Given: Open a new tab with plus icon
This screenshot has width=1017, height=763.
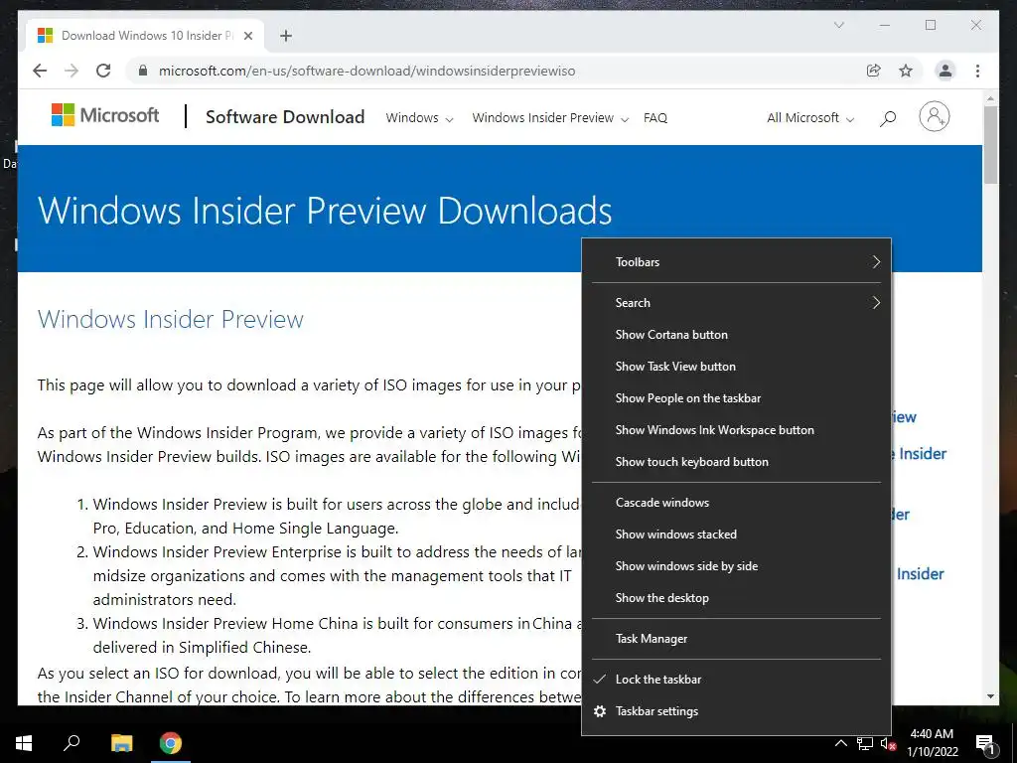Looking at the screenshot, I should pyautogui.click(x=286, y=36).
